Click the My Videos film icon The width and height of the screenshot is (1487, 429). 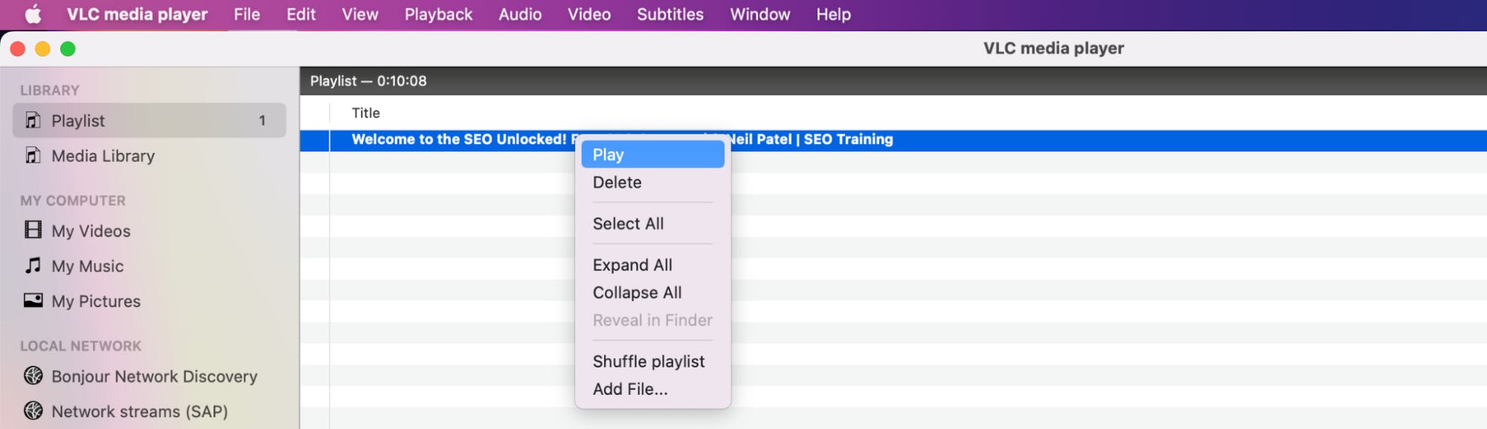pyautogui.click(x=33, y=229)
